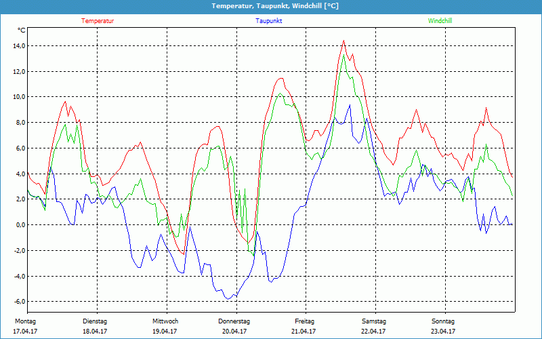Click the °C unit label
Viewport: 542px width, 339px height.
coord(22,31)
